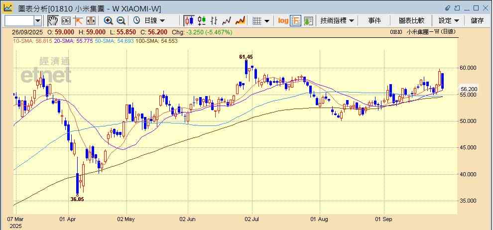493x230 pixels.
Task: Open the 日線 period dropdown
Action: click(154, 21)
